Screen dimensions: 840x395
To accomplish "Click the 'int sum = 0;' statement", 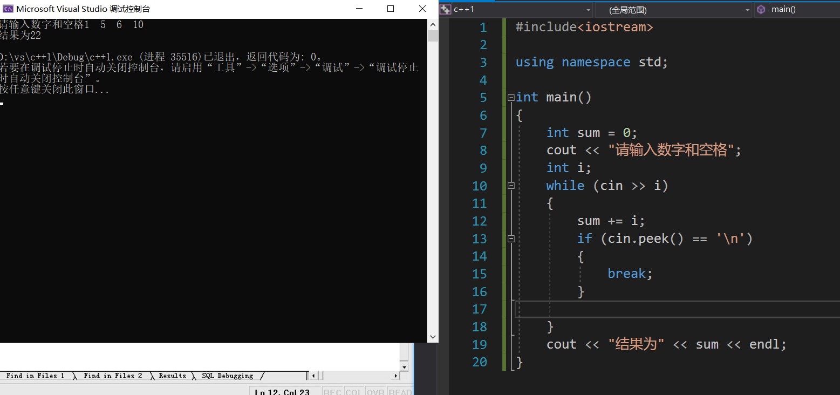I will point(592,133).
